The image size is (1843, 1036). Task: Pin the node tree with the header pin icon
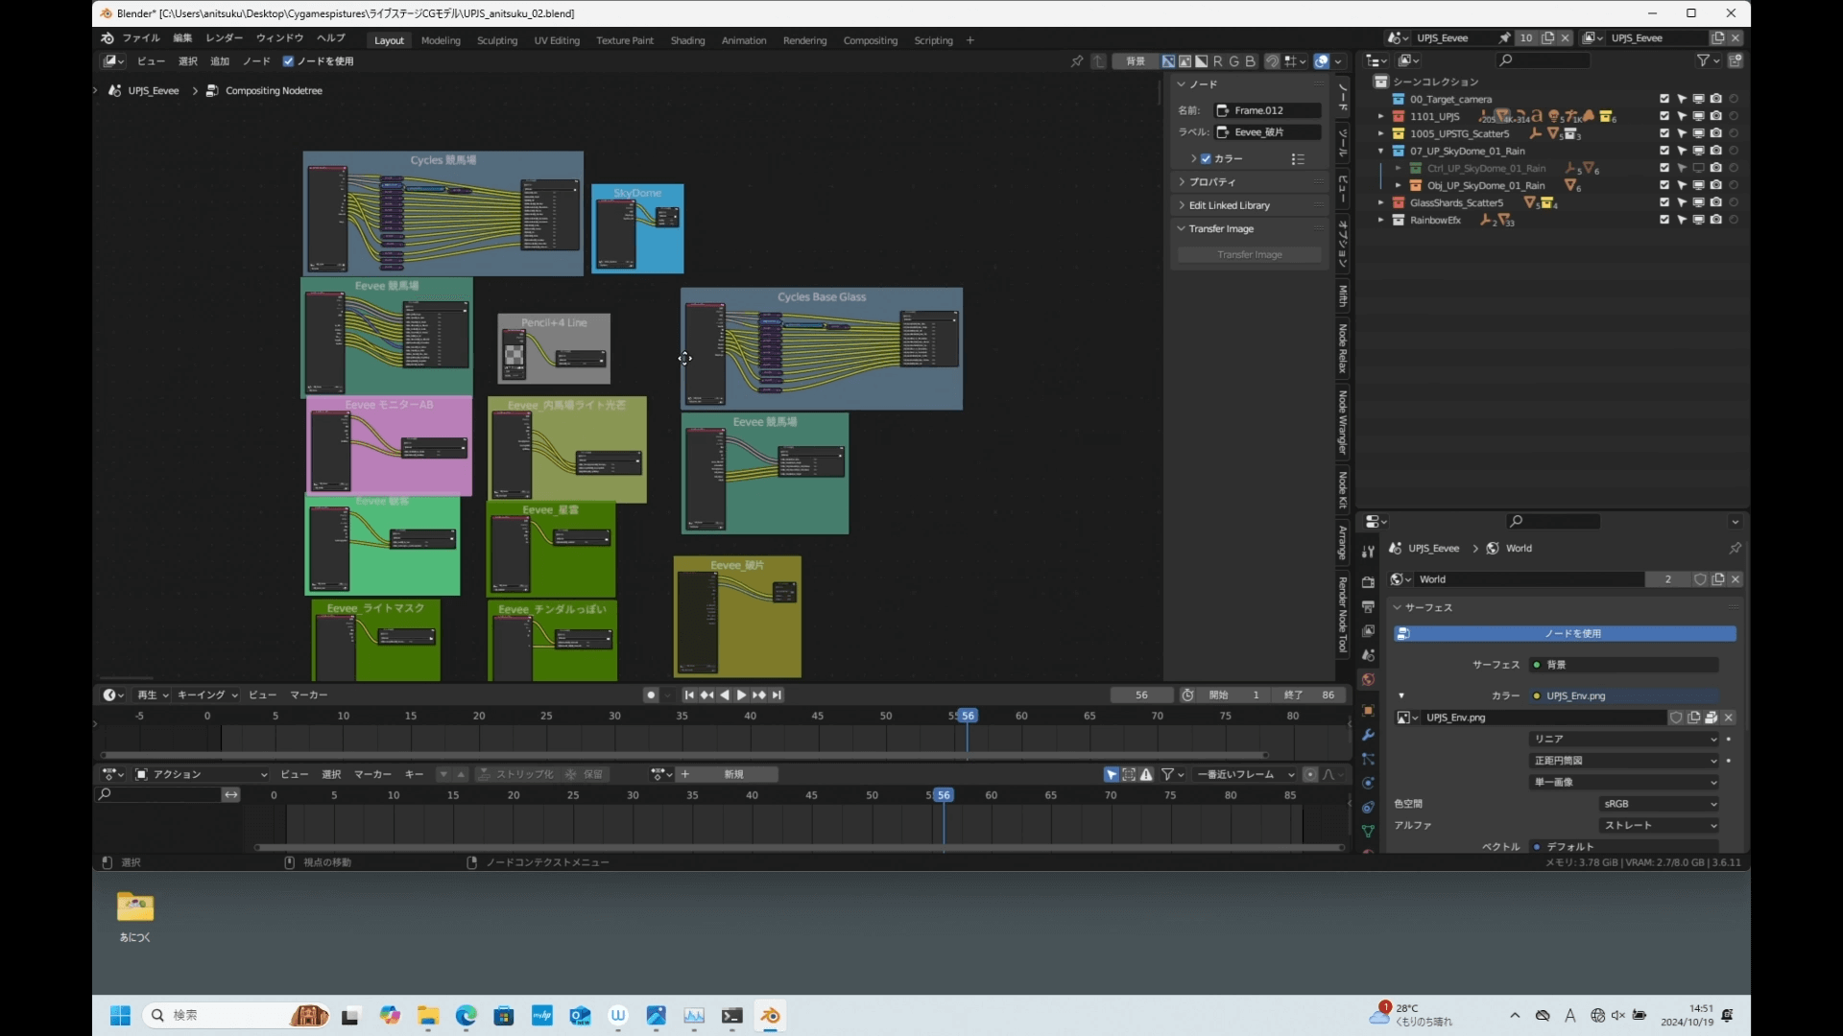click(x=1077, y=61)
